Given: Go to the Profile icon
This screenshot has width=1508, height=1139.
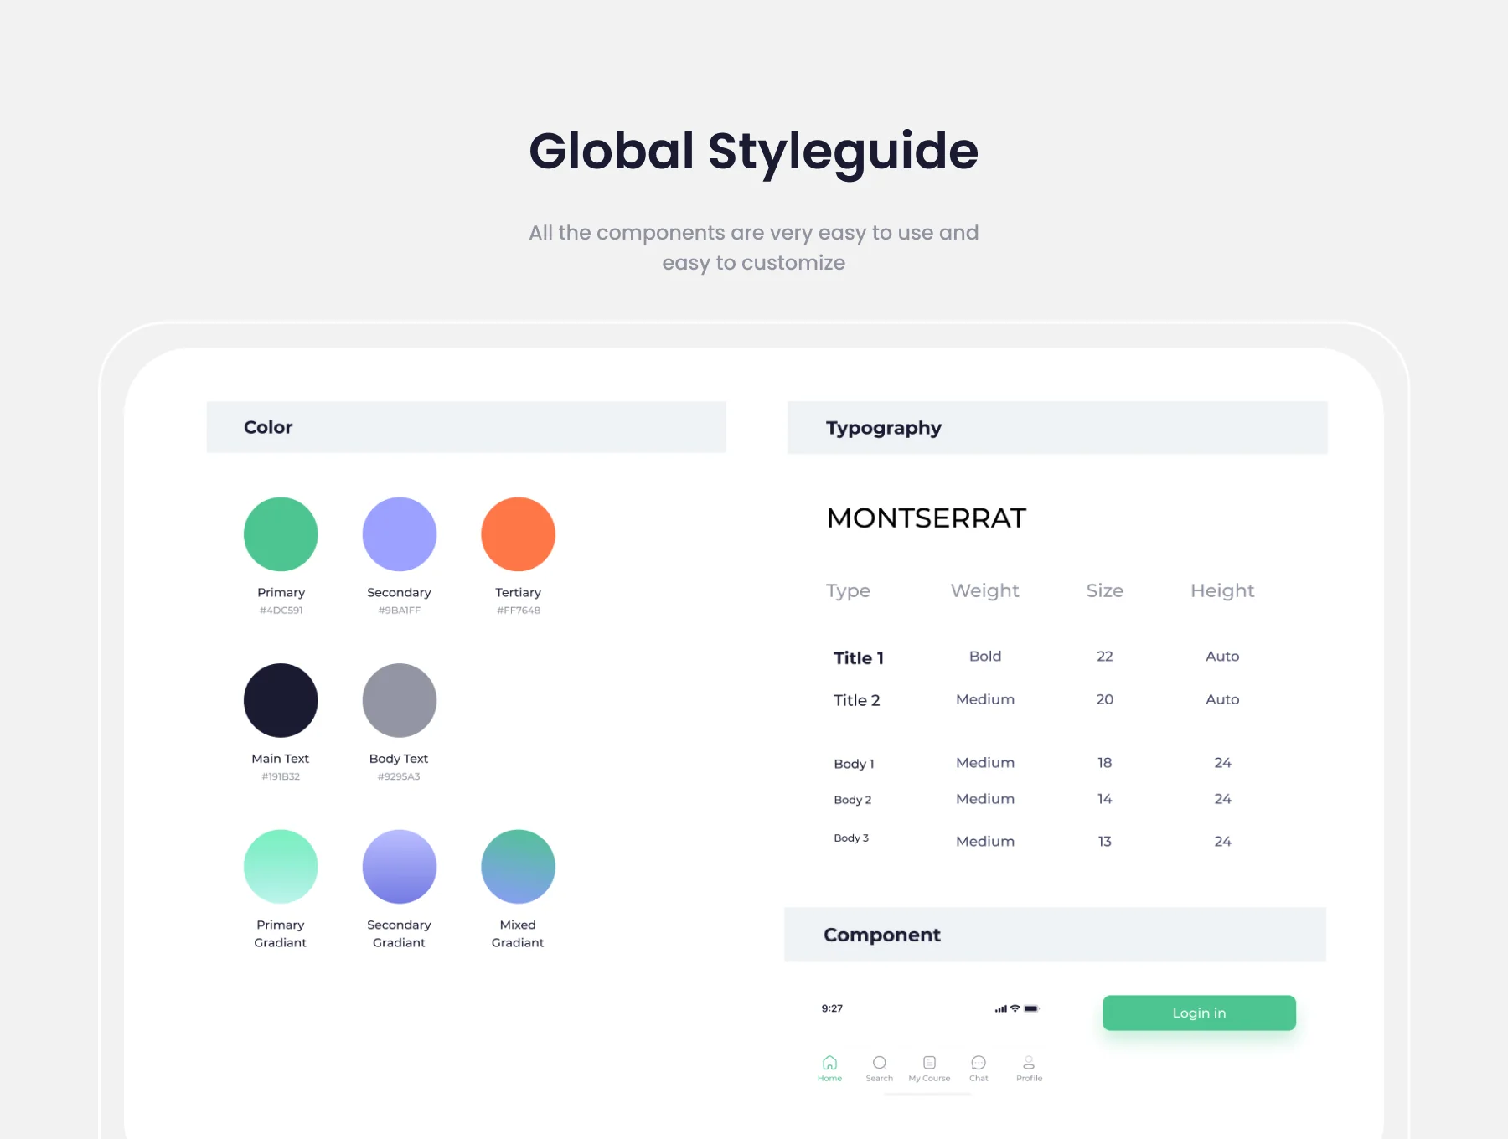Looking at the screenshot, I should (x=1029, y=1063).
